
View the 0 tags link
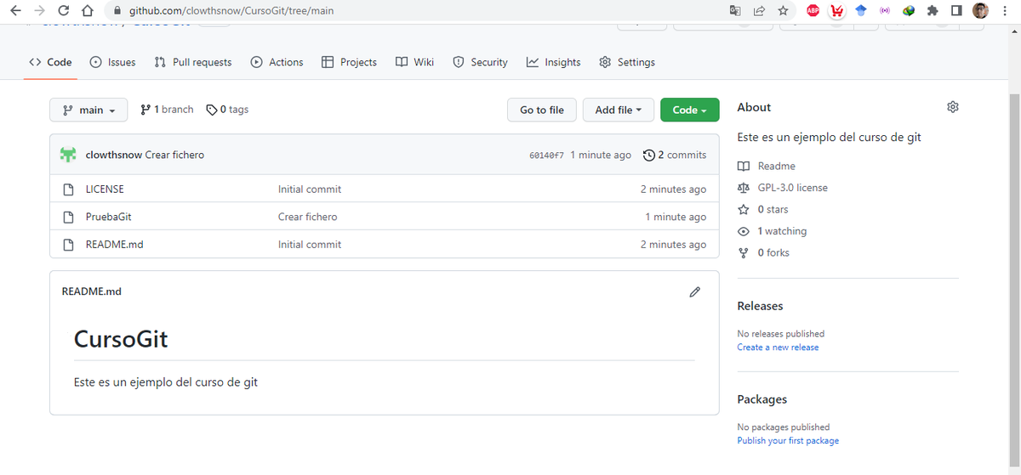coord(228,110)
